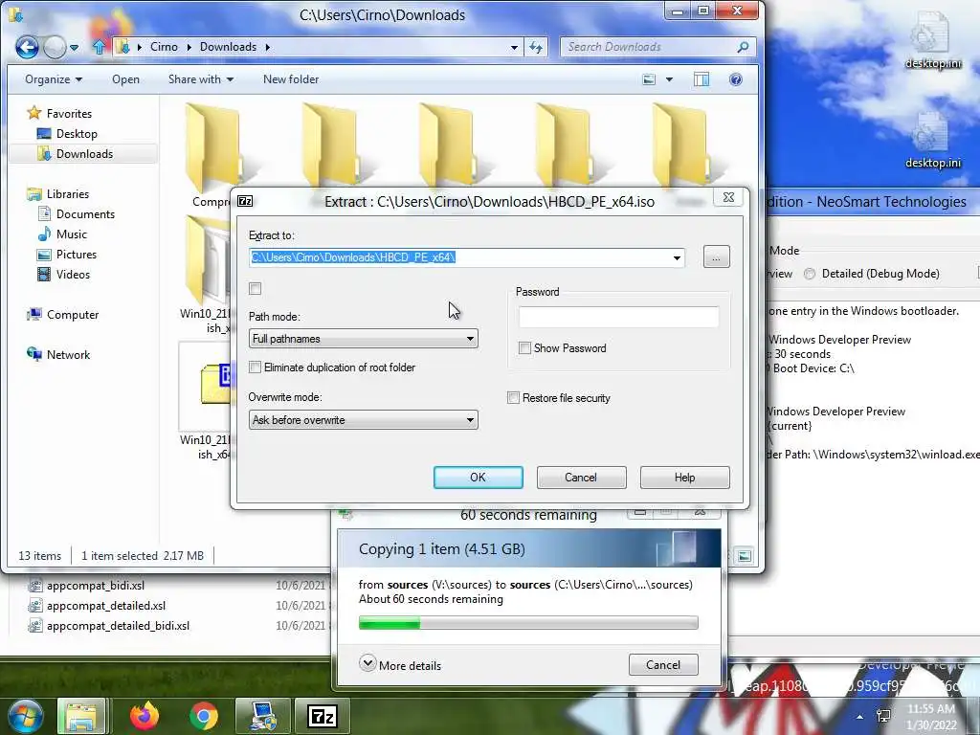Select the top desktop.ini desktop icon
The width and height of the screenshot is (980, 735).
coord(932,40)
